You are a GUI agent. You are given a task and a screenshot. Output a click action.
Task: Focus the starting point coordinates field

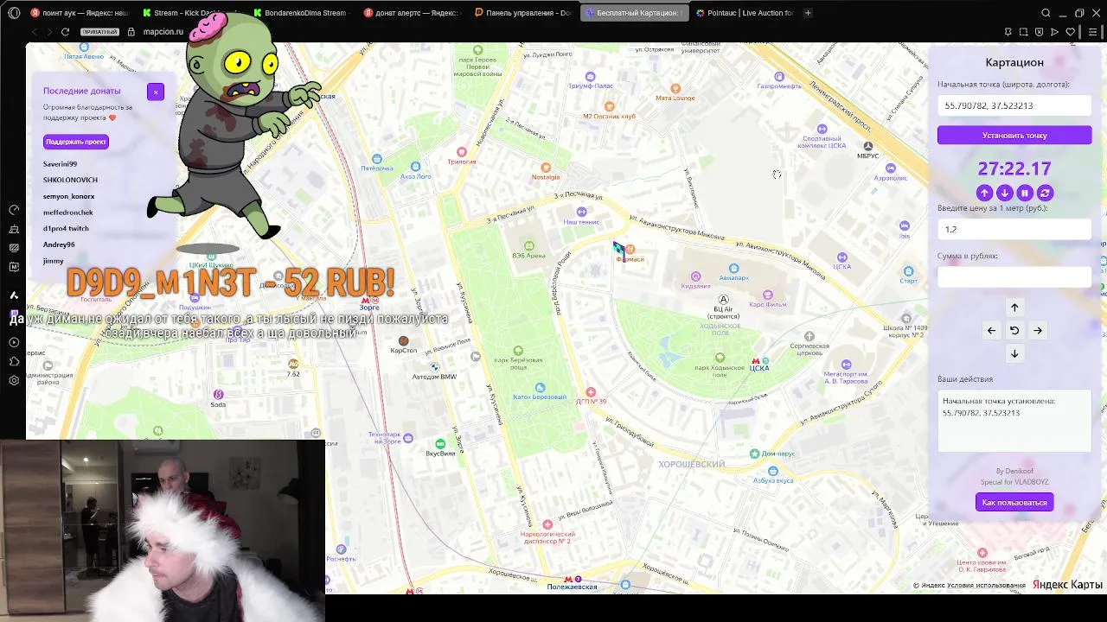coord(1014,105)
